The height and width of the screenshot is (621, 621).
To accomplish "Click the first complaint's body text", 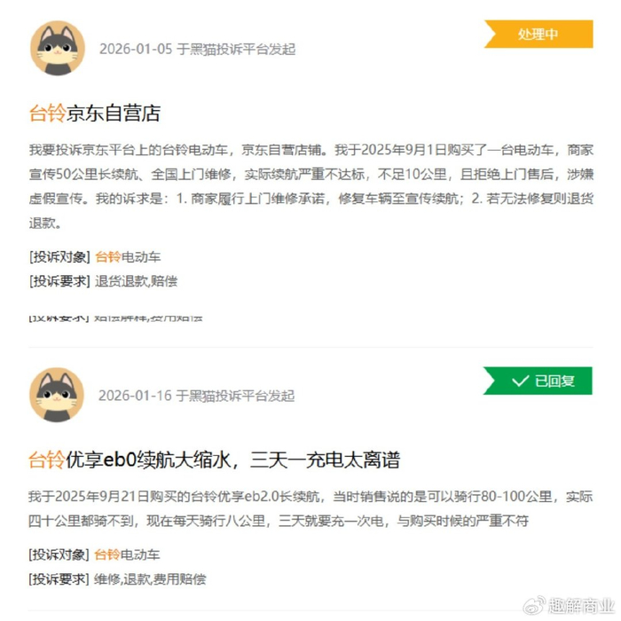I will coord(310,186).
